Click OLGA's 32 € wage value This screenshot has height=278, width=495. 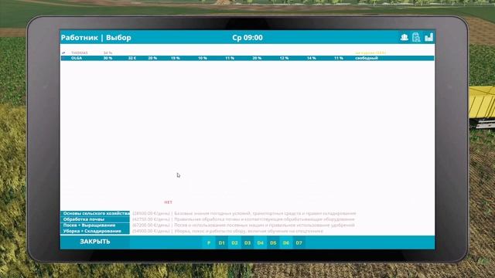(x=132, y=58)
